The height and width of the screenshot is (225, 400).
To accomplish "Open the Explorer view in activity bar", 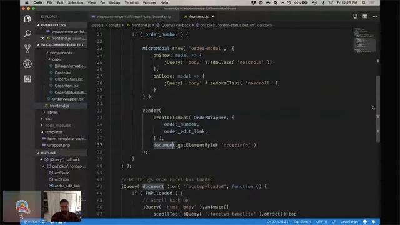I will coord(27,19).
